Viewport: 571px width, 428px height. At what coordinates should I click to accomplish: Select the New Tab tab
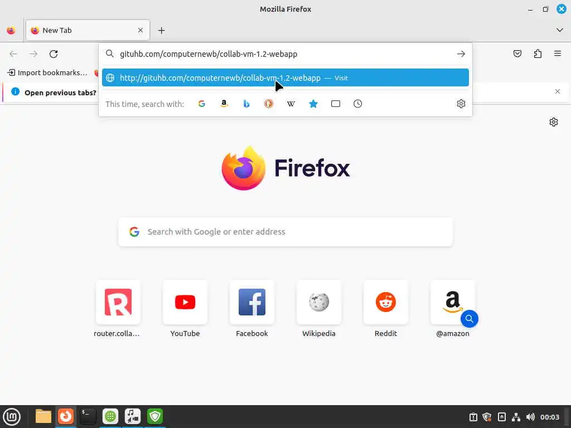click(88, 31)
